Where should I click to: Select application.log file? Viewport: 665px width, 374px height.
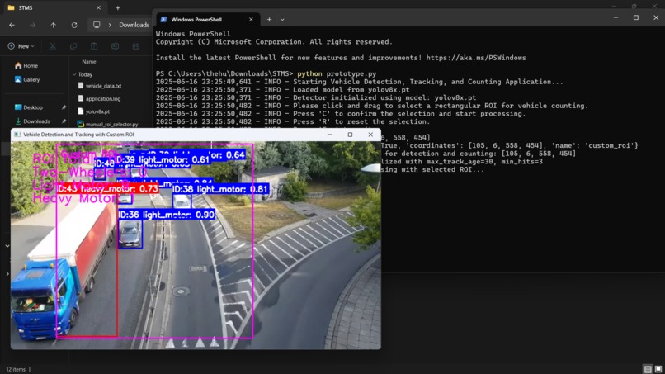[99, 98]
